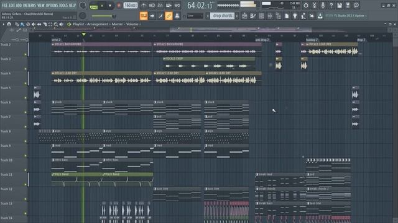The height and width of the screenshot is (223, 398).
Task: Open the FILE menu
Action: [4, 5]
